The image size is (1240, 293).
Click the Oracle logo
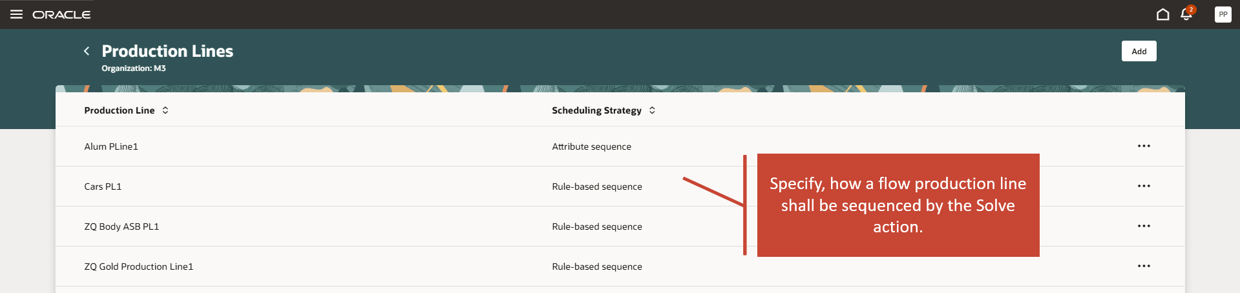click(x=61, y=15)
